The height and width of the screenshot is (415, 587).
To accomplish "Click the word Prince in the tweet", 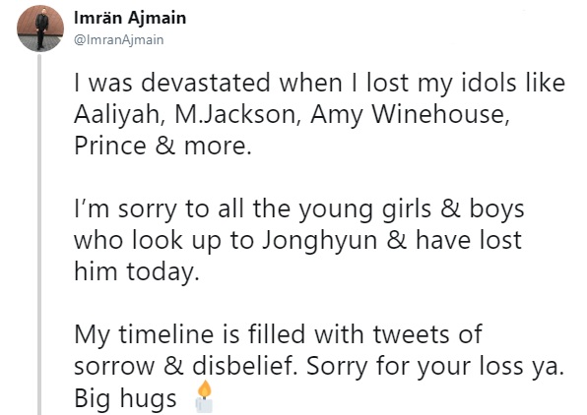I will (110, 146).
